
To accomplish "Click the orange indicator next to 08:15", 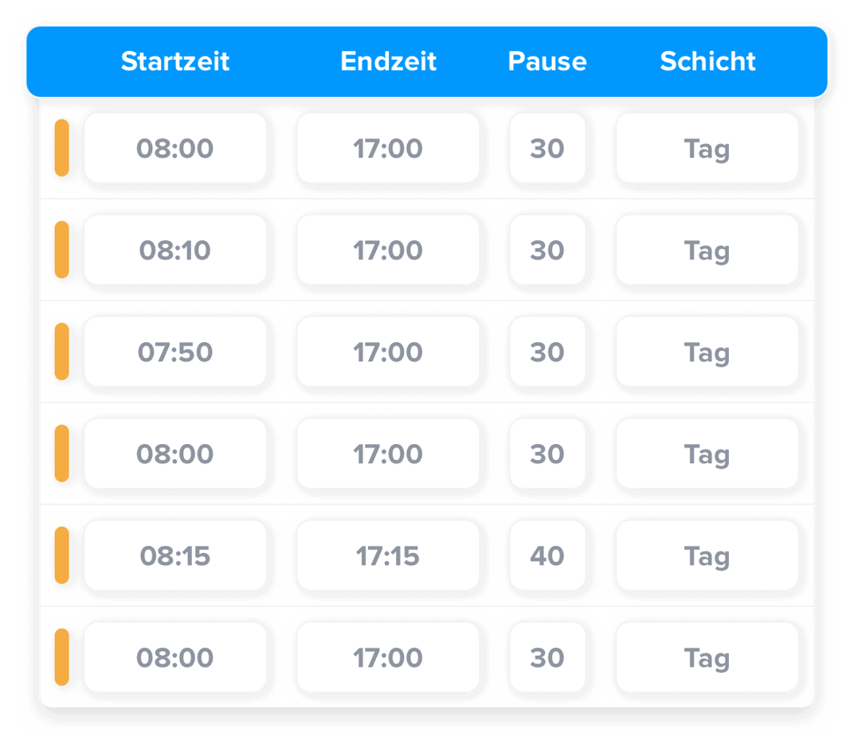I will coord(64,555).
